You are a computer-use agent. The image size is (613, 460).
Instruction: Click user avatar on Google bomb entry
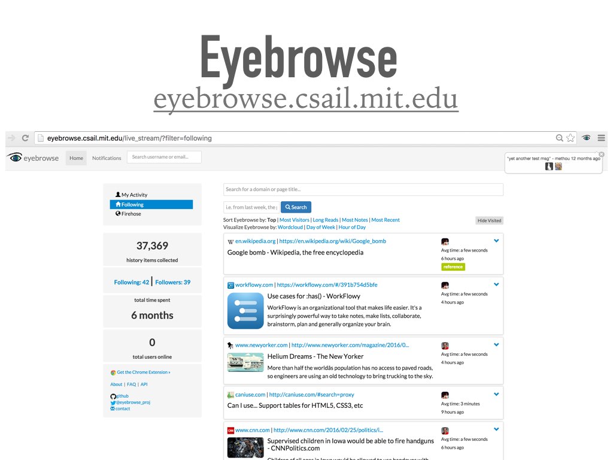coord(445,242)
